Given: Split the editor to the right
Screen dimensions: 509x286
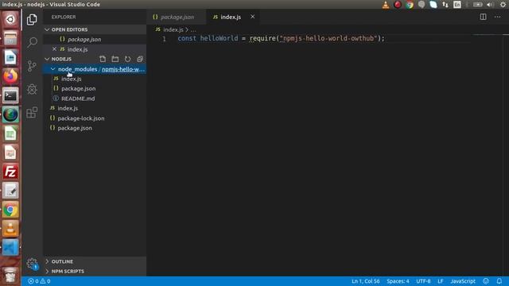Looking at the screenshot, I should pyautogui.click(x=483, y=17).
